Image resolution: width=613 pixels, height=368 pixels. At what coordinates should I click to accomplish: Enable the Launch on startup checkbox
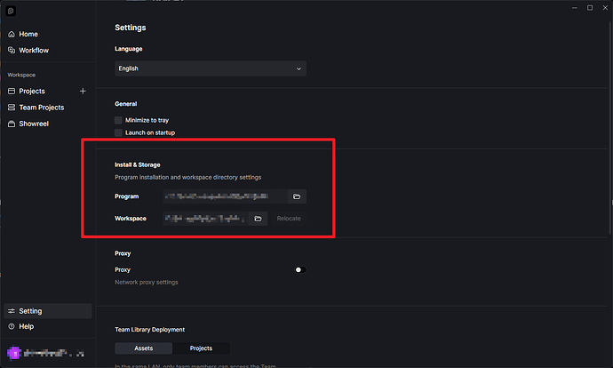(x=118, y=132)
